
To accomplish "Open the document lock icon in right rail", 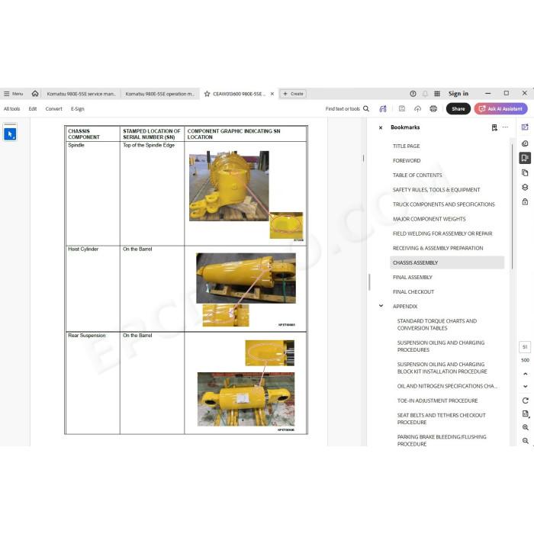I will click(x=525, y=201).
